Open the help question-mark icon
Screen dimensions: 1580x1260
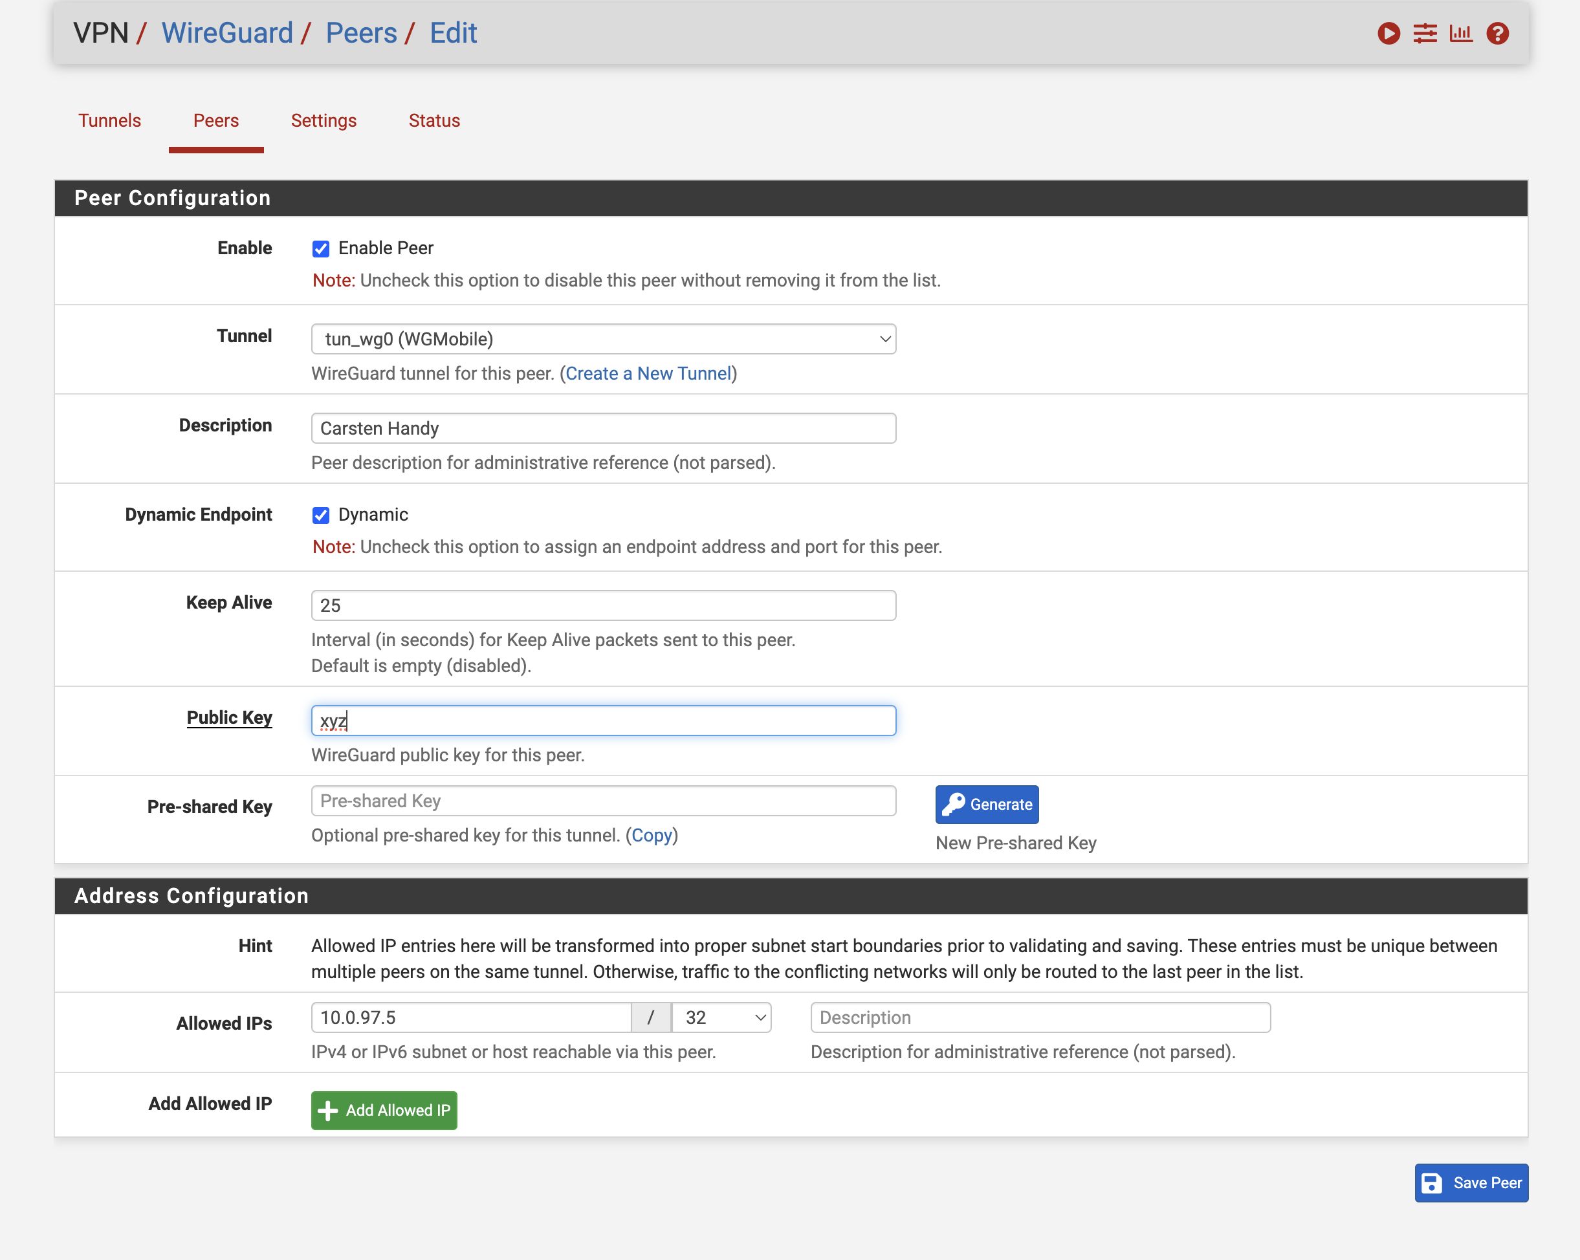(1497, 34)
